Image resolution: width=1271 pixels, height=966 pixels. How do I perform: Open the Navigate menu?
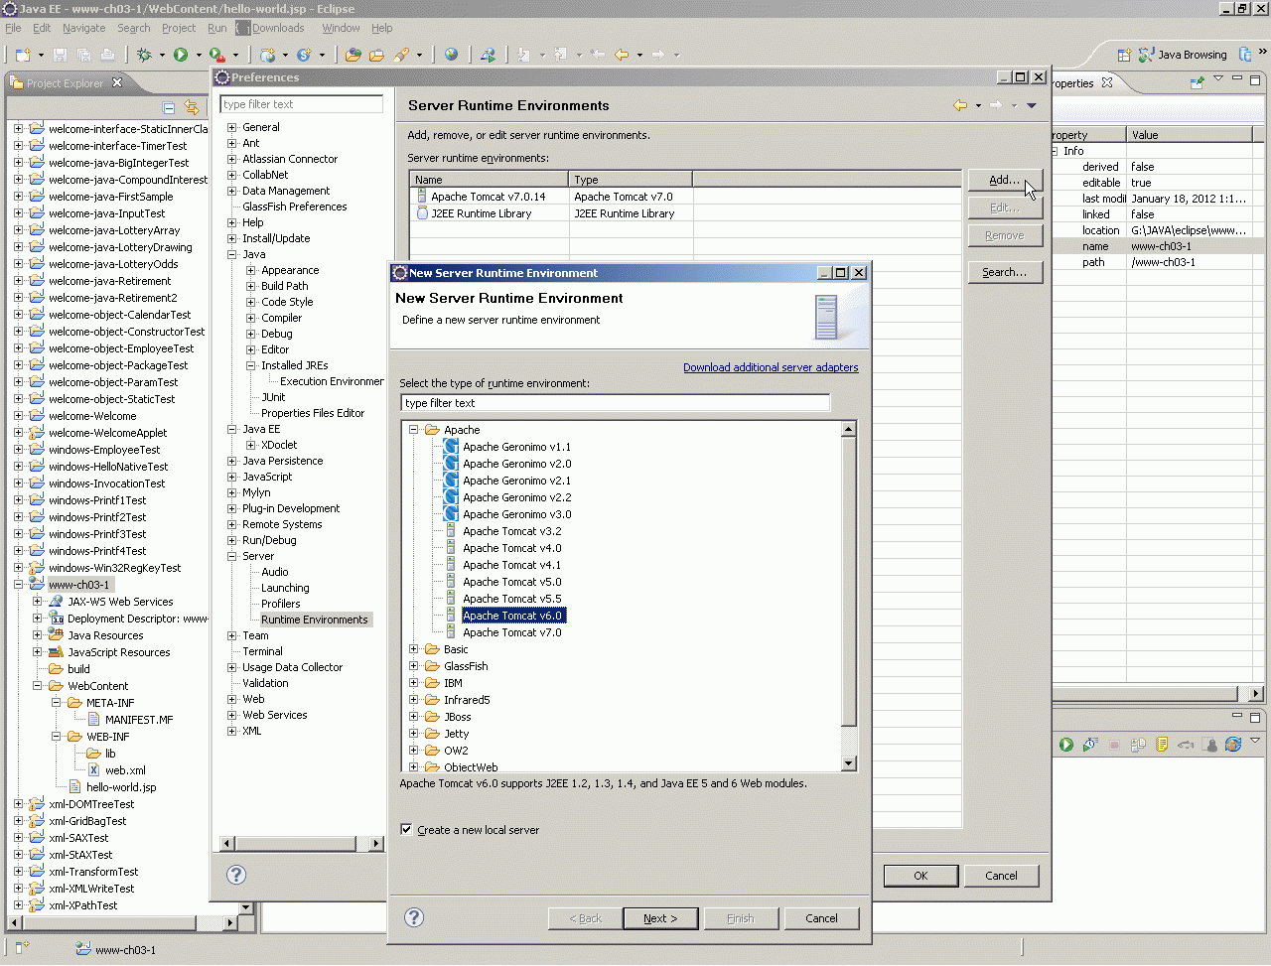click(84, 28)
